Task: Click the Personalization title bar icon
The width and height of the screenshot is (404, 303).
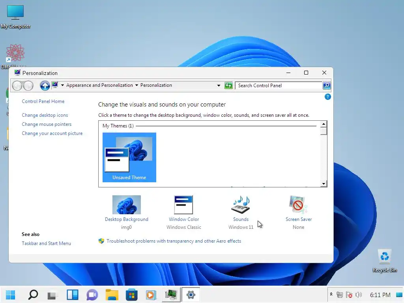Action: 17,73
